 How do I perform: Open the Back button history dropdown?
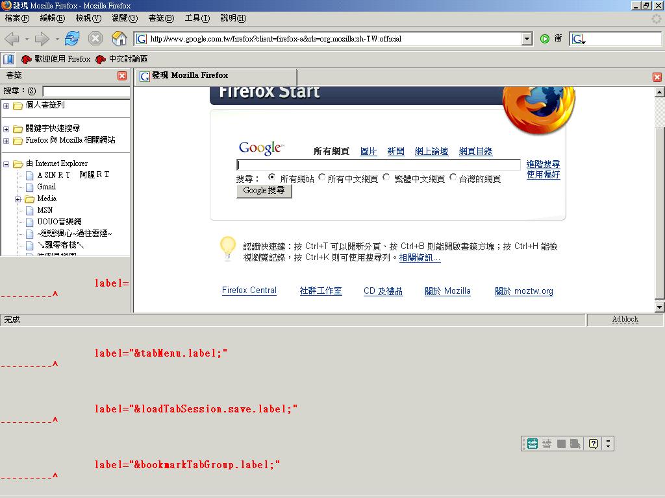point(27,39)
